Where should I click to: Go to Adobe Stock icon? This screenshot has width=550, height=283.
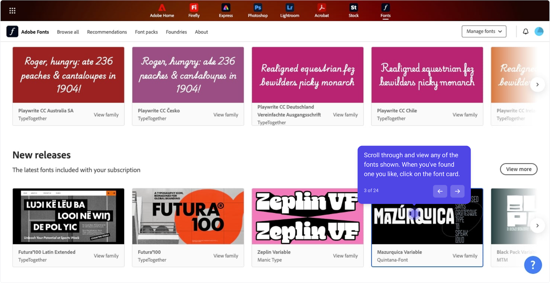(353, 11)
